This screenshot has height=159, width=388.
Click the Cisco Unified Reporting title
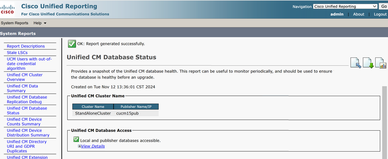59,7
